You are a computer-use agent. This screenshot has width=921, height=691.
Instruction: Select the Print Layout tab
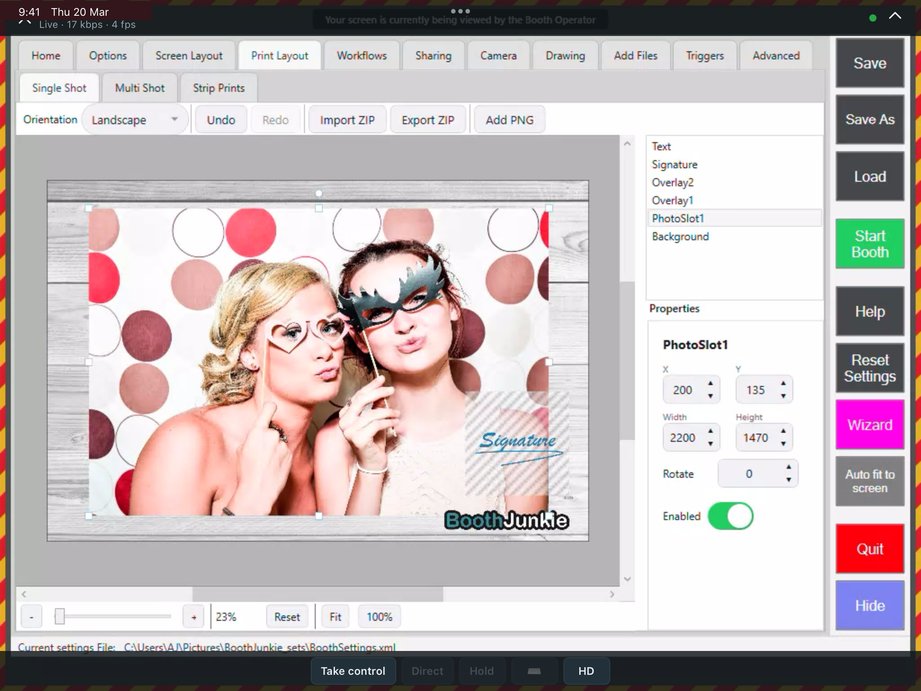[280, 56]
